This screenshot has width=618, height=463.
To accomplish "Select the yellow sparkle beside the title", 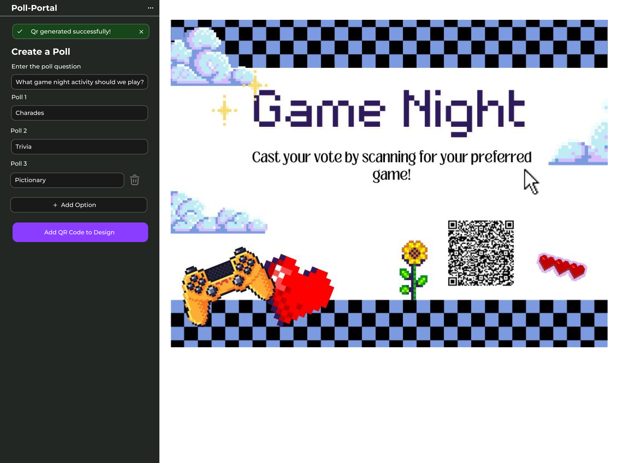I will point(225,111).
